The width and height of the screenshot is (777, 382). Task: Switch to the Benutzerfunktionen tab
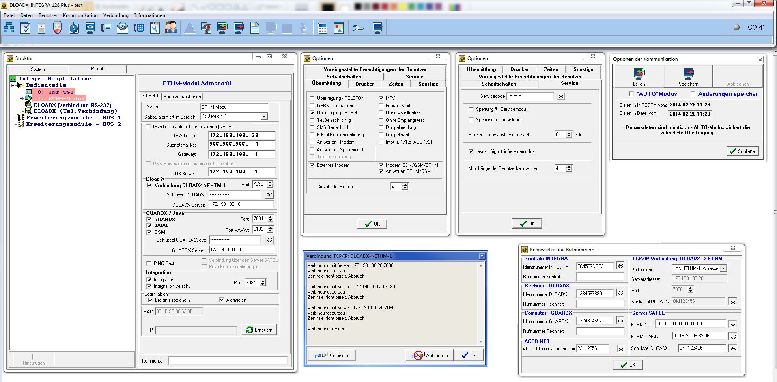pos(182,96)
